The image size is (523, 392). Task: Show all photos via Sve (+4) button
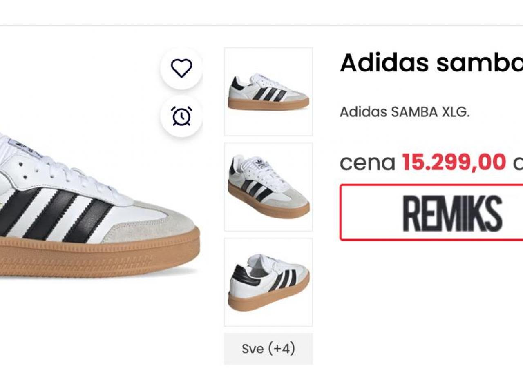(x=268, y=349)
